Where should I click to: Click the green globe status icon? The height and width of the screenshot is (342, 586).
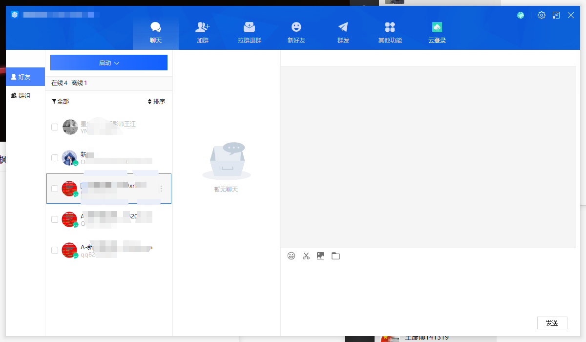521,15
